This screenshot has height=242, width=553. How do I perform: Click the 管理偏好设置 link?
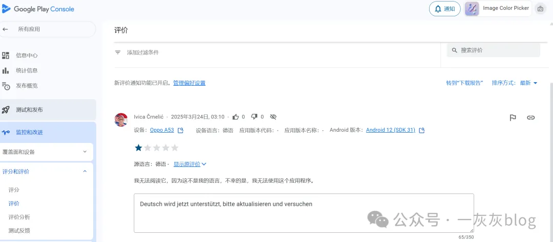[189, 83]
